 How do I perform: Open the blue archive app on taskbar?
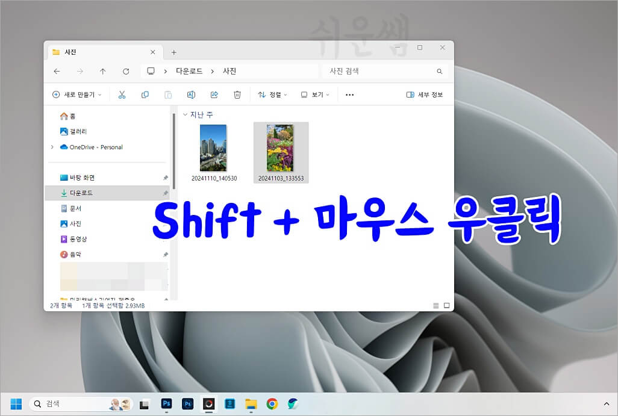point(229,404)
